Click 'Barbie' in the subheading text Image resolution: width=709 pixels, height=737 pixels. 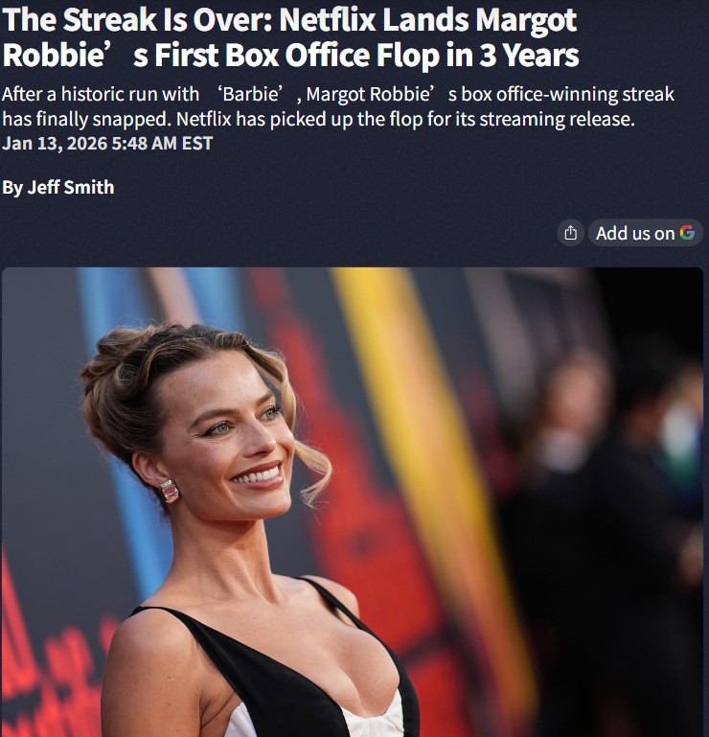(x=250, y=95)
